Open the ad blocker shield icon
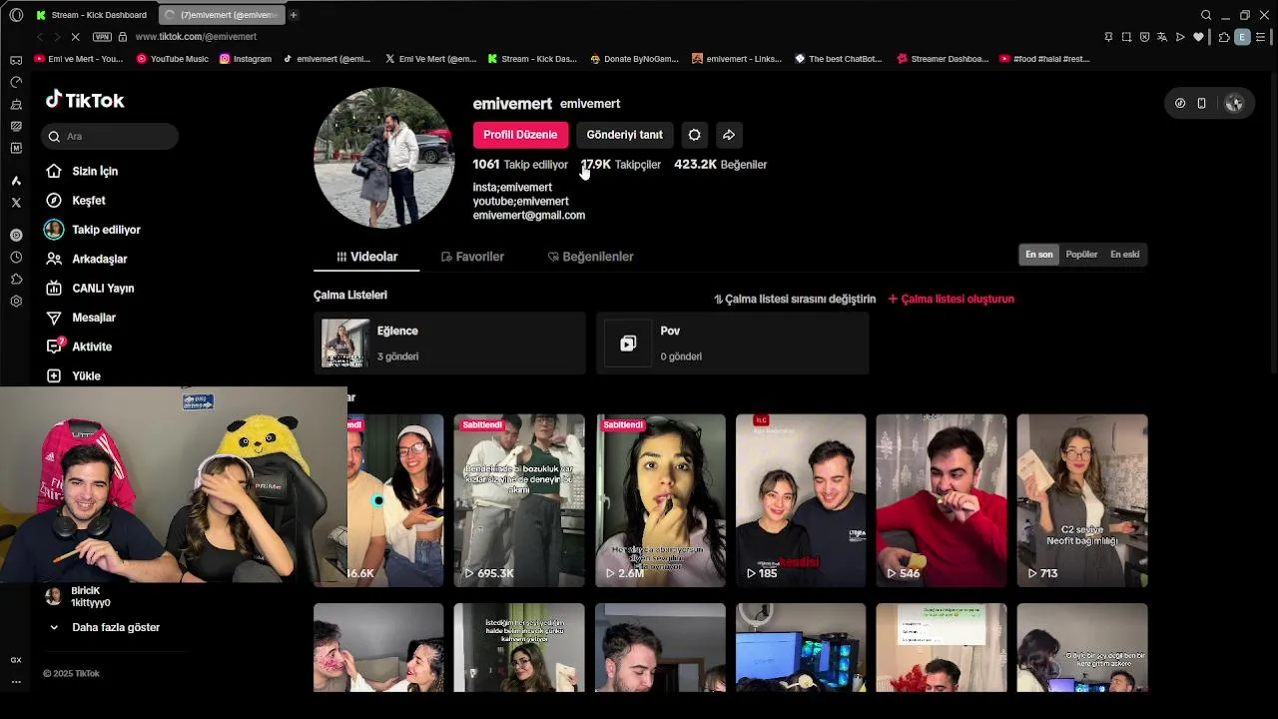The image size is (1278, 719). [x=1144, y=37]
